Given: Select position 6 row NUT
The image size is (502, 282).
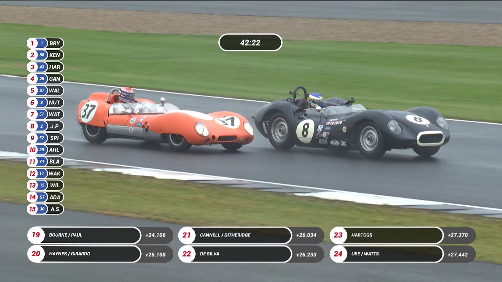Looking at the screenshot, I should [45, 102].
